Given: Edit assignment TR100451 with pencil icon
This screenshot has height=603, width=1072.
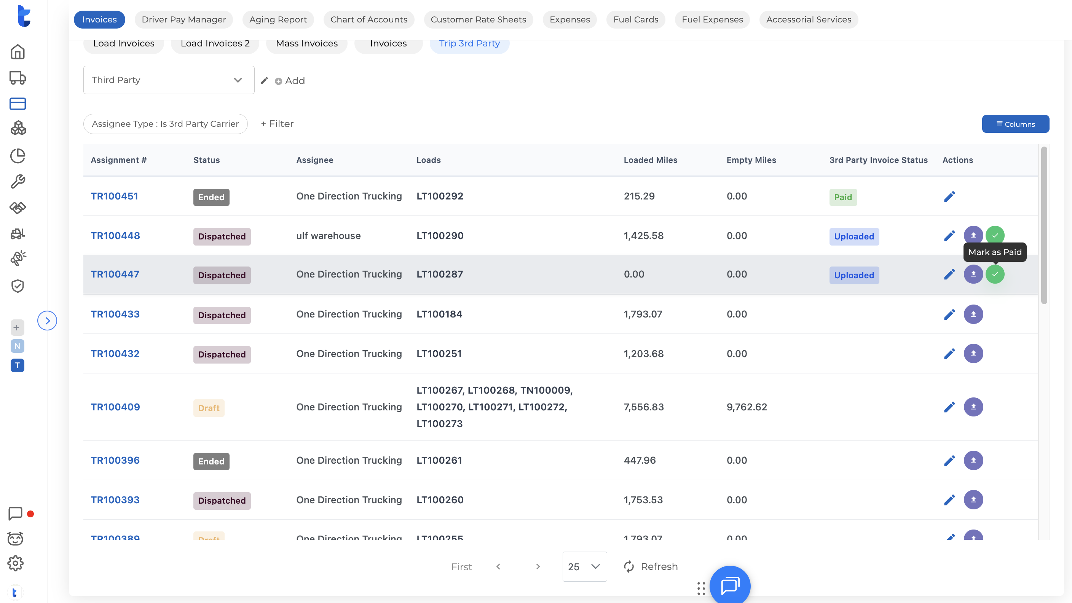Looking at the screenshot, I should pos(949,196).
